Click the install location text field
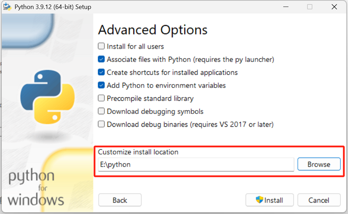 pyautogui.click(x=196, y=164)
